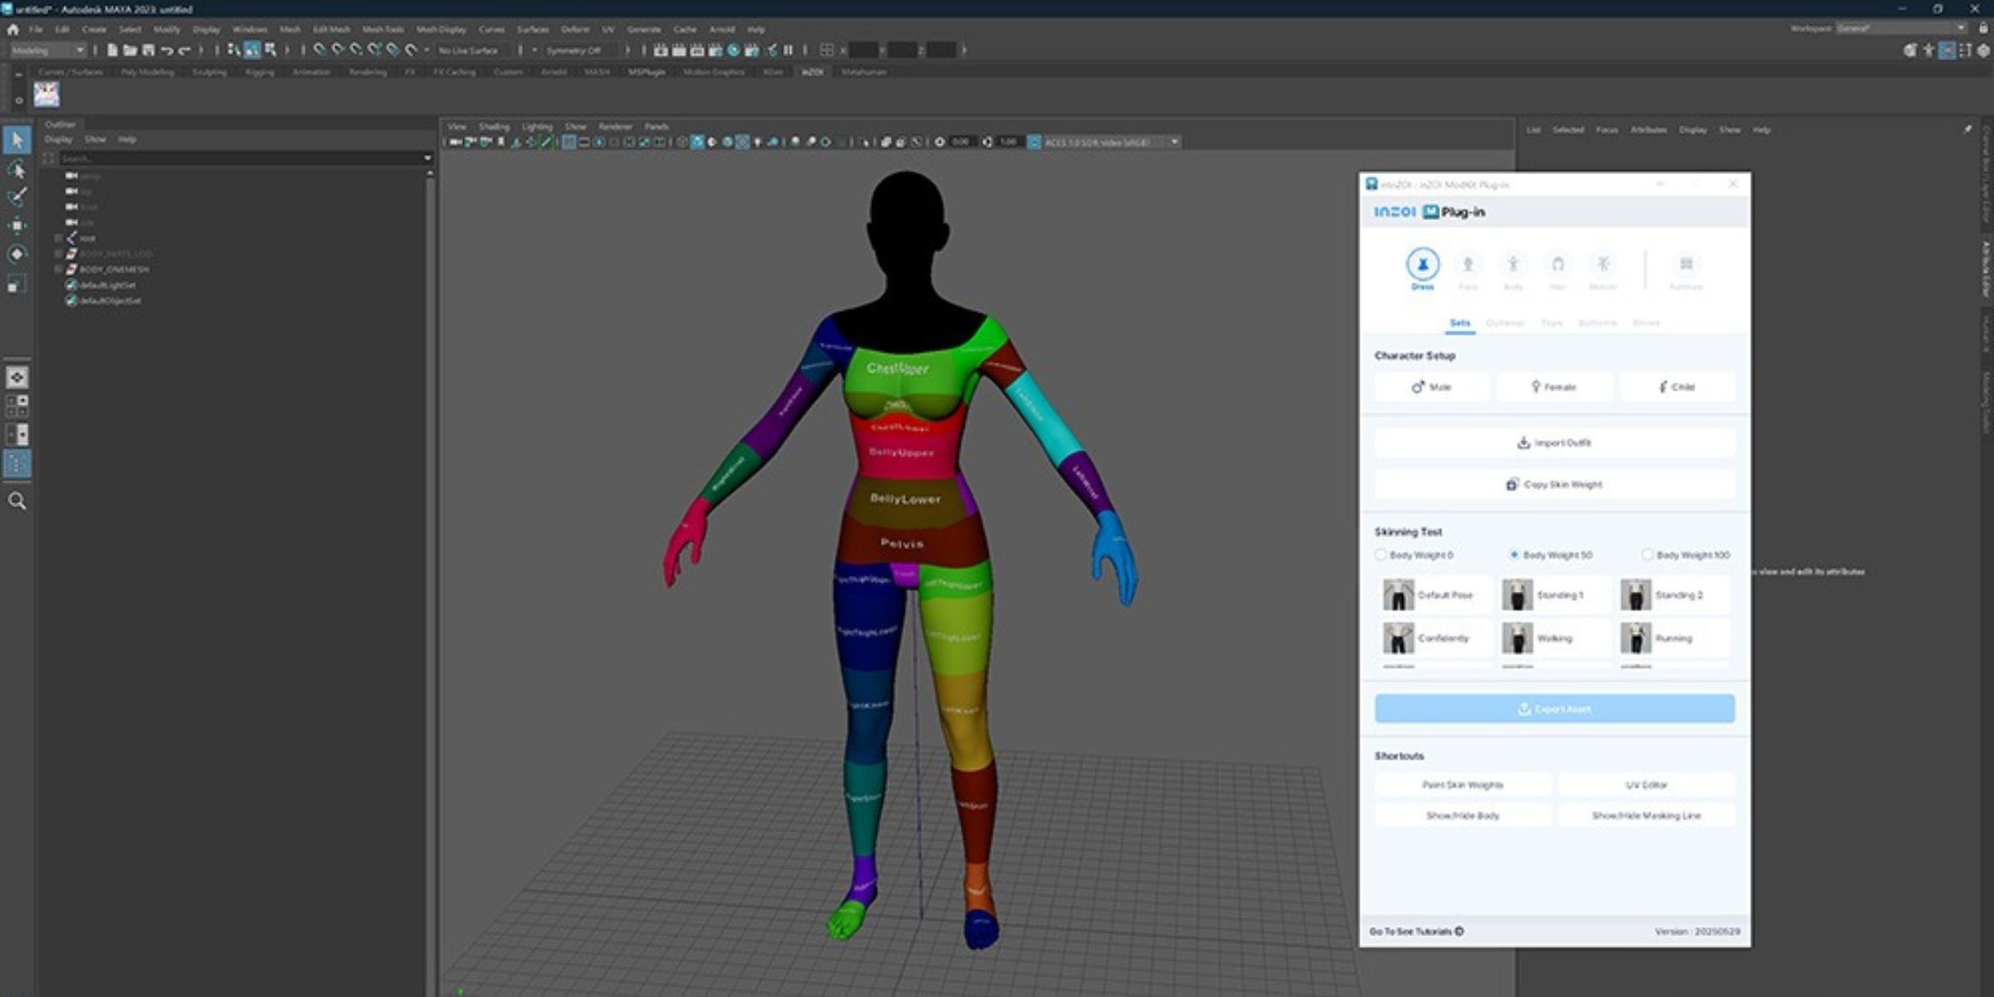
Task: Toggle Show/Hide Masking Line
Action: [1647, 816]
